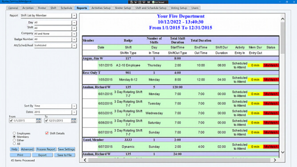This screenshot has height=167, width=297.
Task: Click the report scroll-down arrow
Action: click(x=283, y=152)
